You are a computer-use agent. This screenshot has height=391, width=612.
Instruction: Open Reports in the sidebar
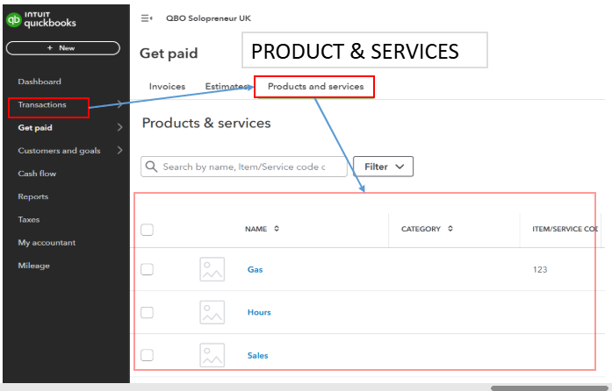click(33, 196)
